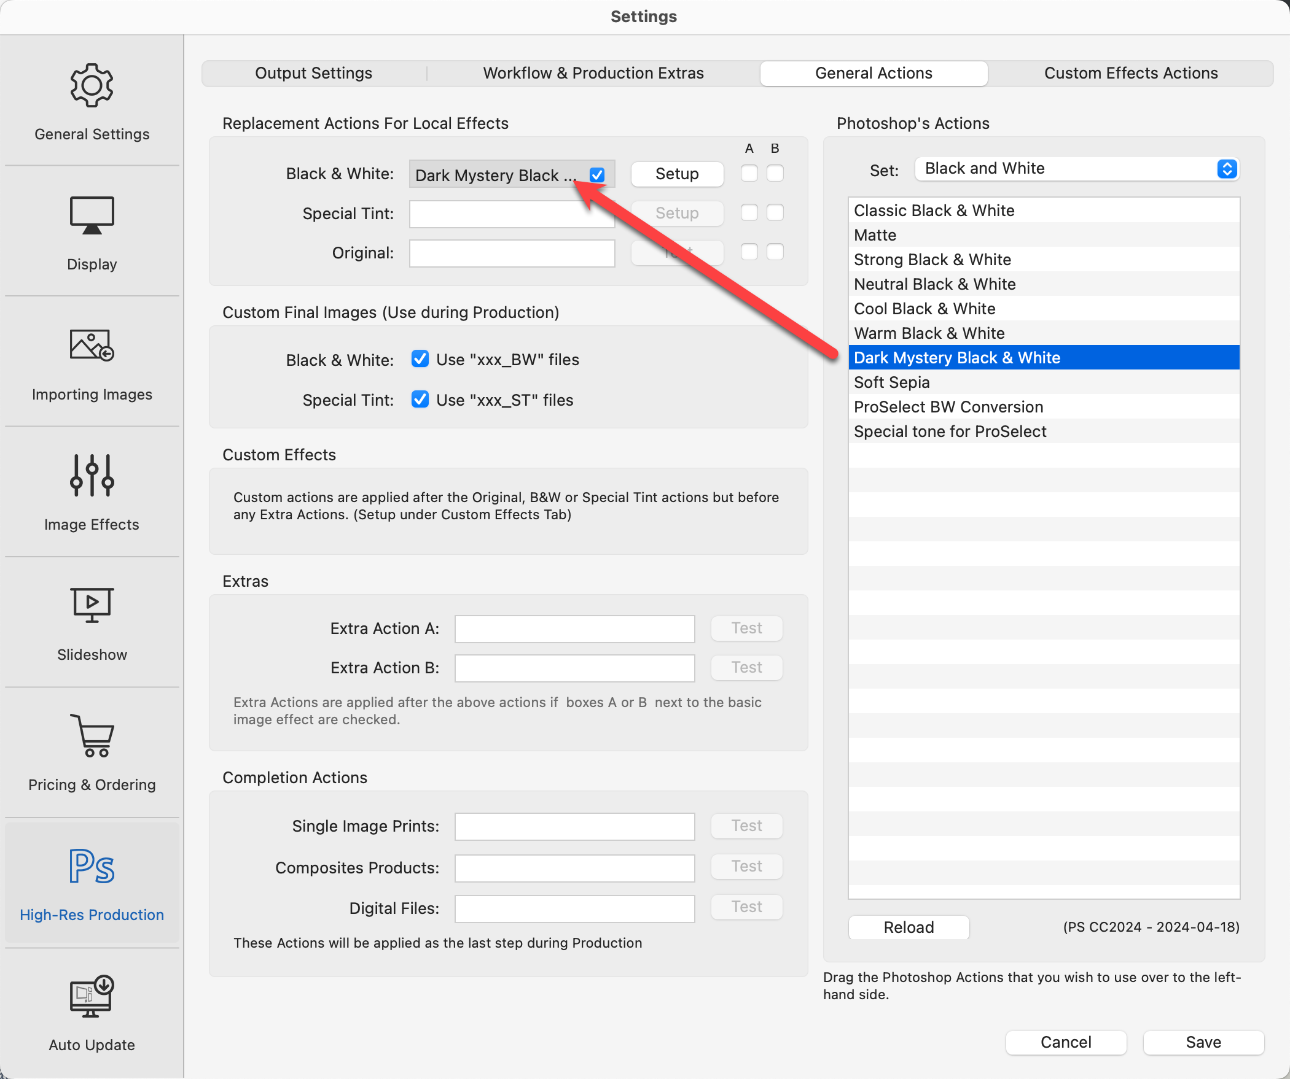
Task: Toggle Use "xxx_ST" files checkbox
Action: (420, 400)
